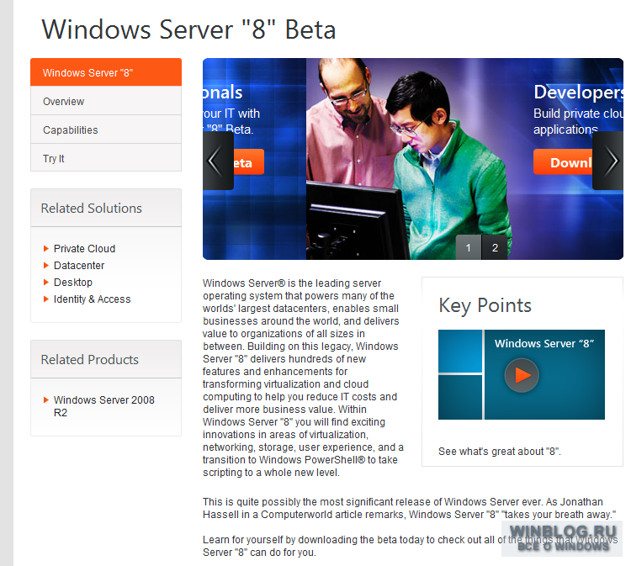Click the orange Download button in banner
This screenshot has height=566, width=631.
[x=563, y=162]
